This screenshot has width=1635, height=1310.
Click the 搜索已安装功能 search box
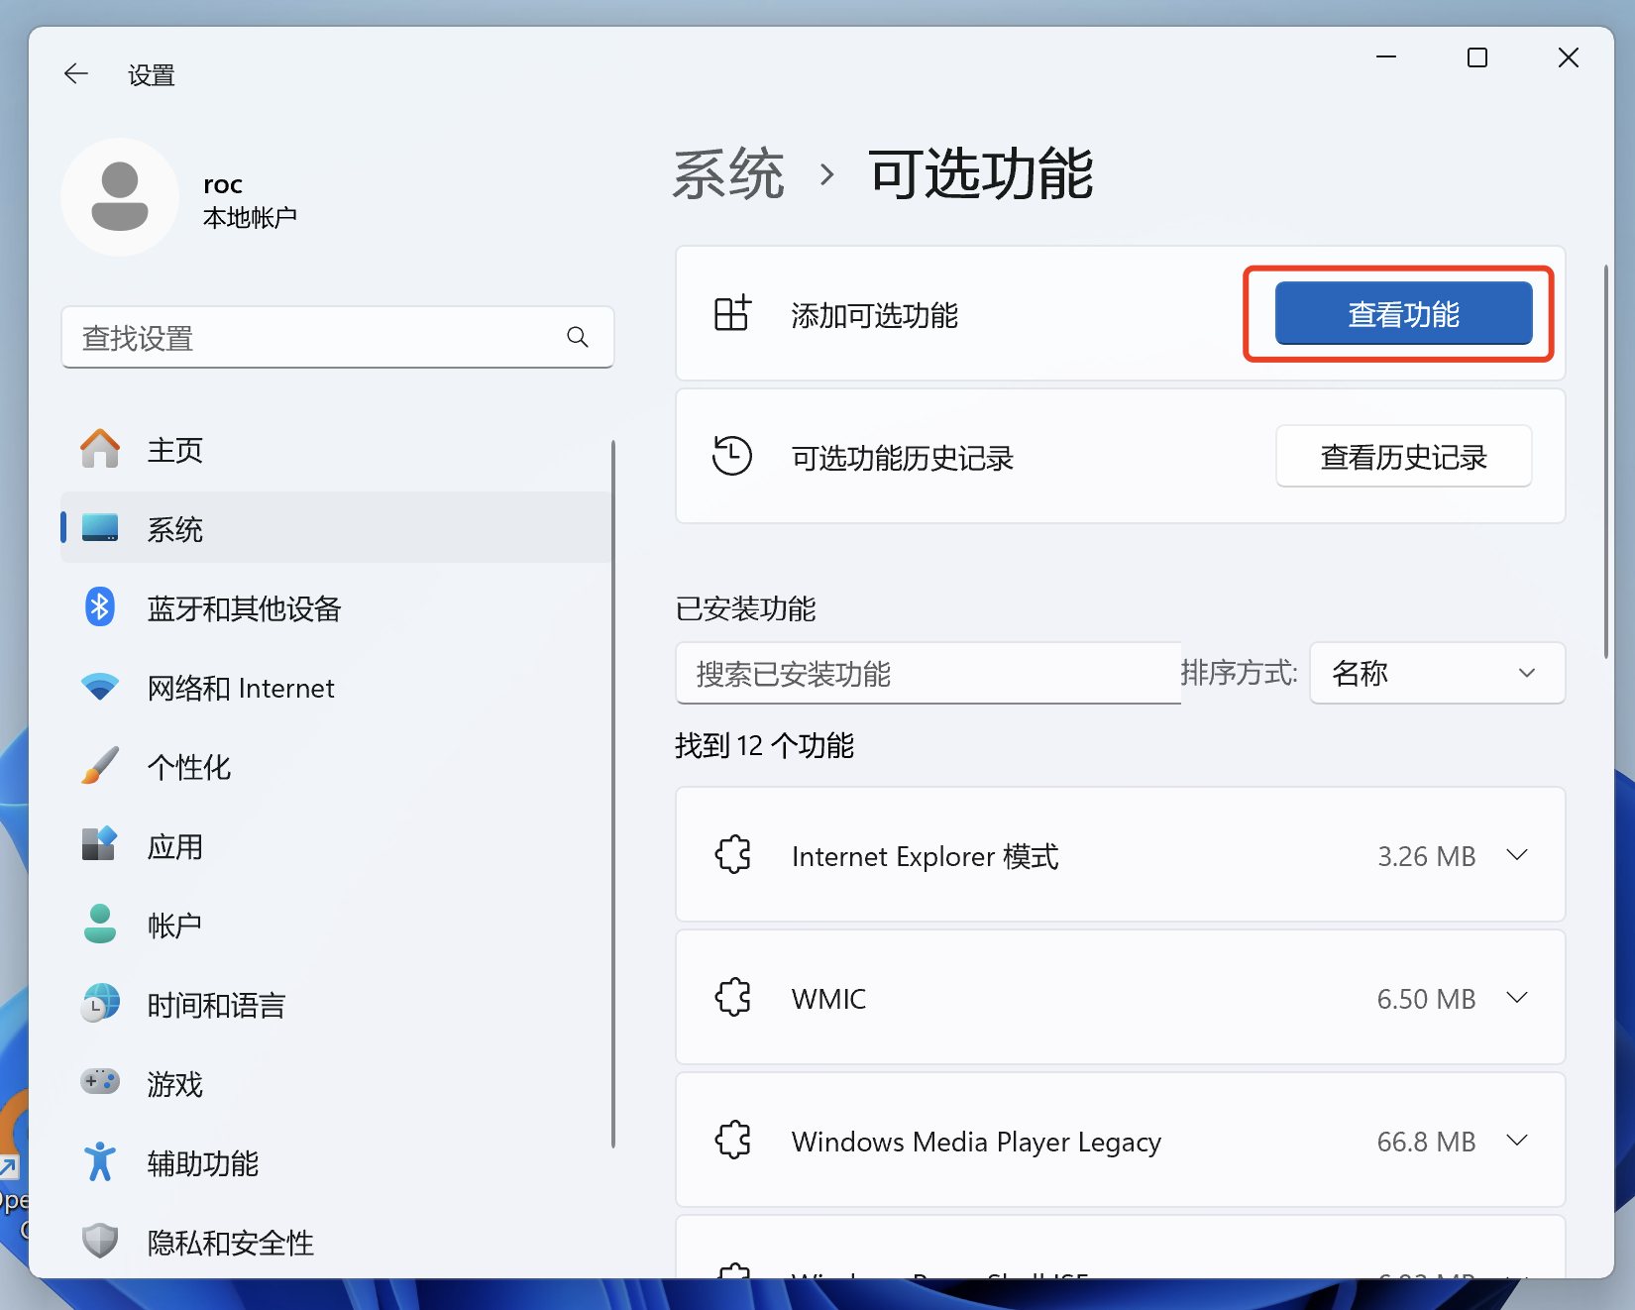pyautogui.click(x=927, y=673)
